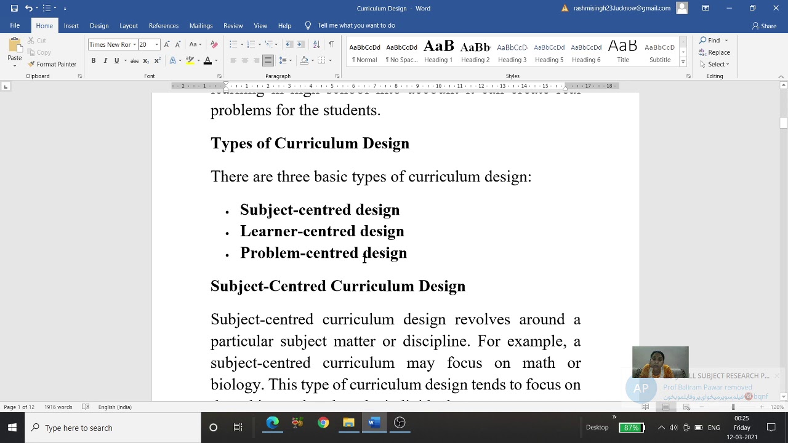This screenshot has width=788, height=443.
Task: Click the Replace button
Action: point(715,52)
